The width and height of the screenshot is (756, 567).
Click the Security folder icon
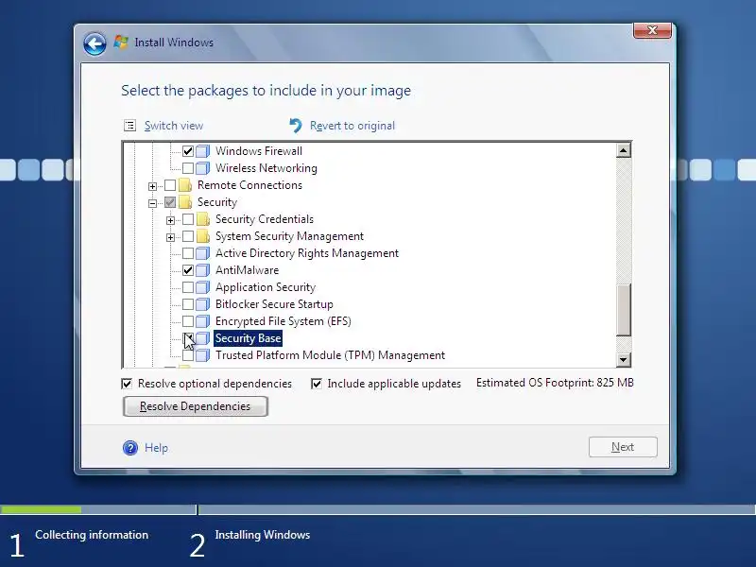click(x=185, y=202)
